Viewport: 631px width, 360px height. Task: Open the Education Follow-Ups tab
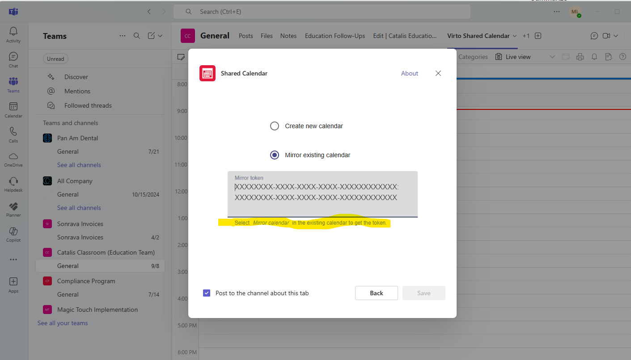coord(335,36)
